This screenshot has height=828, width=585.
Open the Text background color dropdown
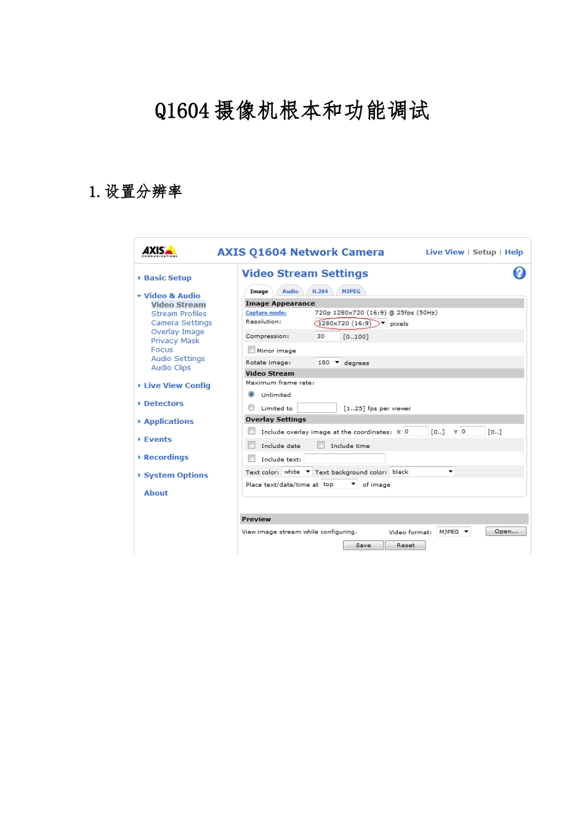pyautogui.click(x=422, y=472)
